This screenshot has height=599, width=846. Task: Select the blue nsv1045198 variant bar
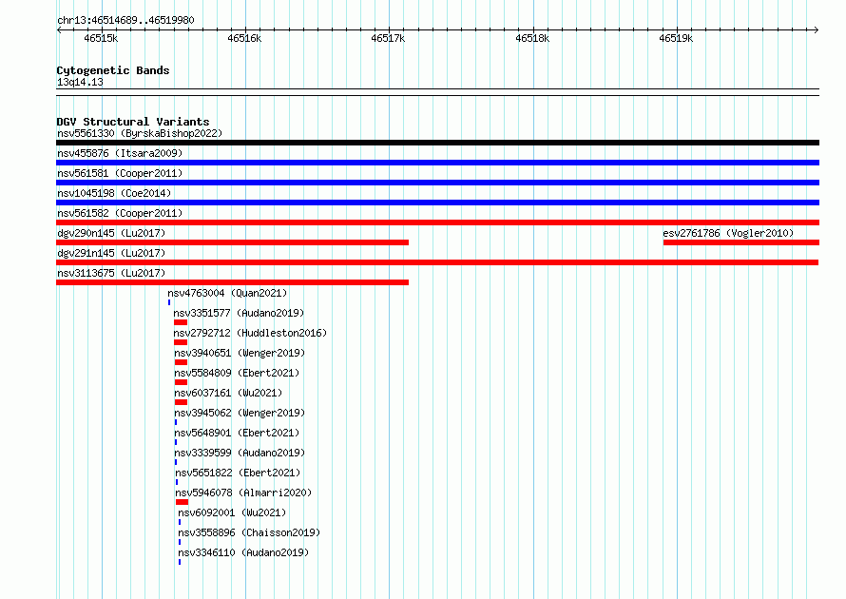pos(437,203)
